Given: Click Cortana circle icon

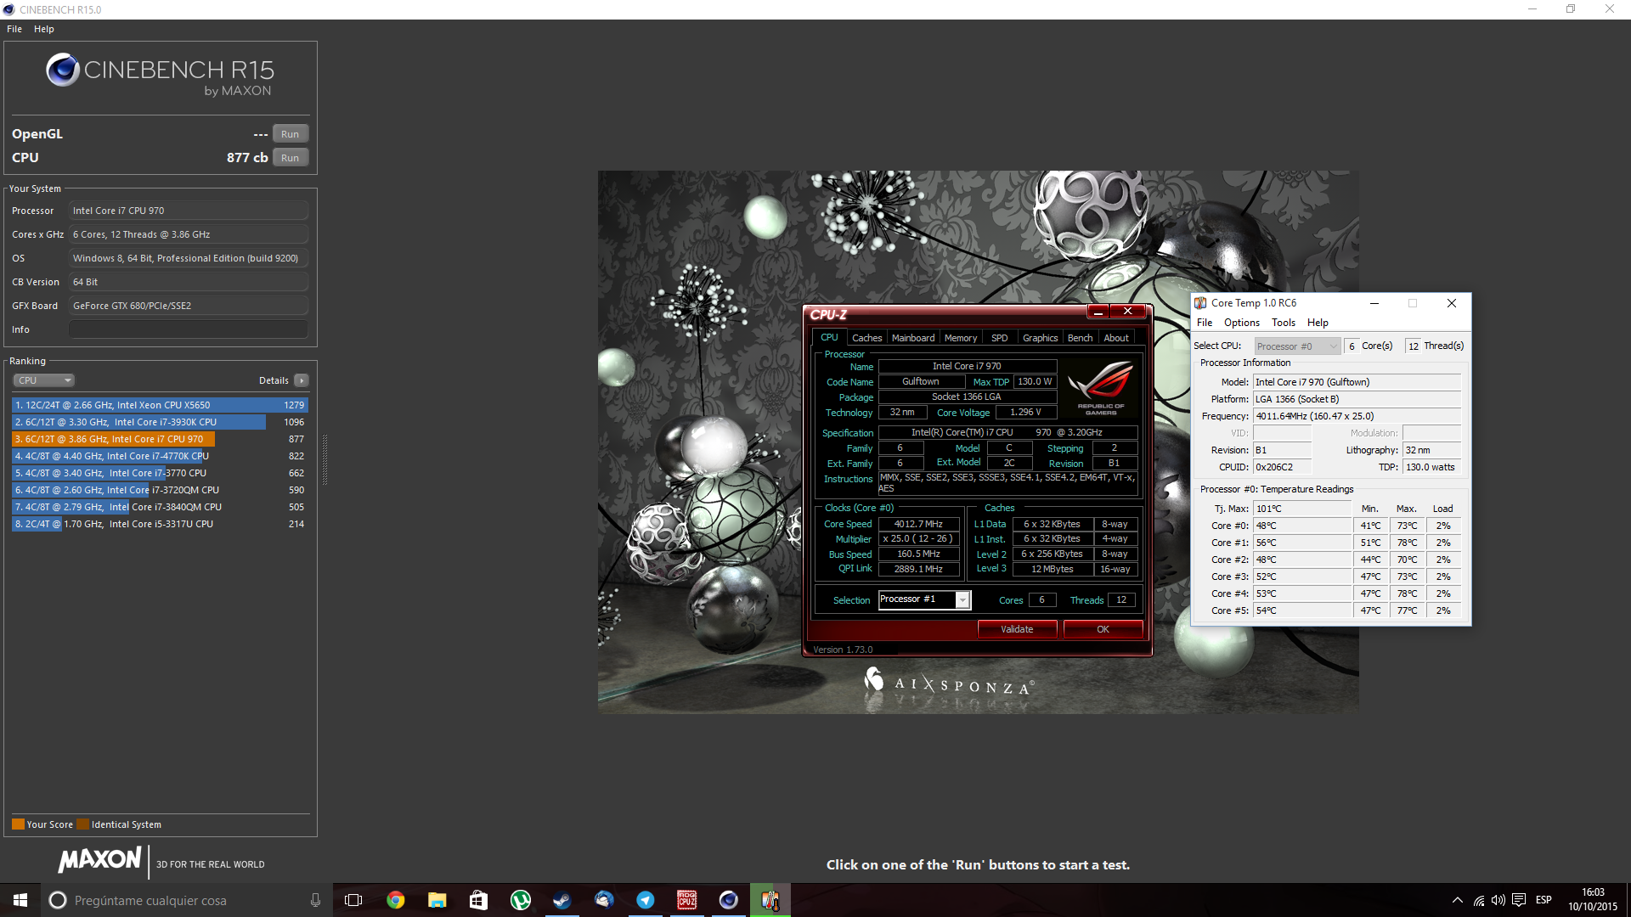Looking at the screenshot, I should click(58, 900).
